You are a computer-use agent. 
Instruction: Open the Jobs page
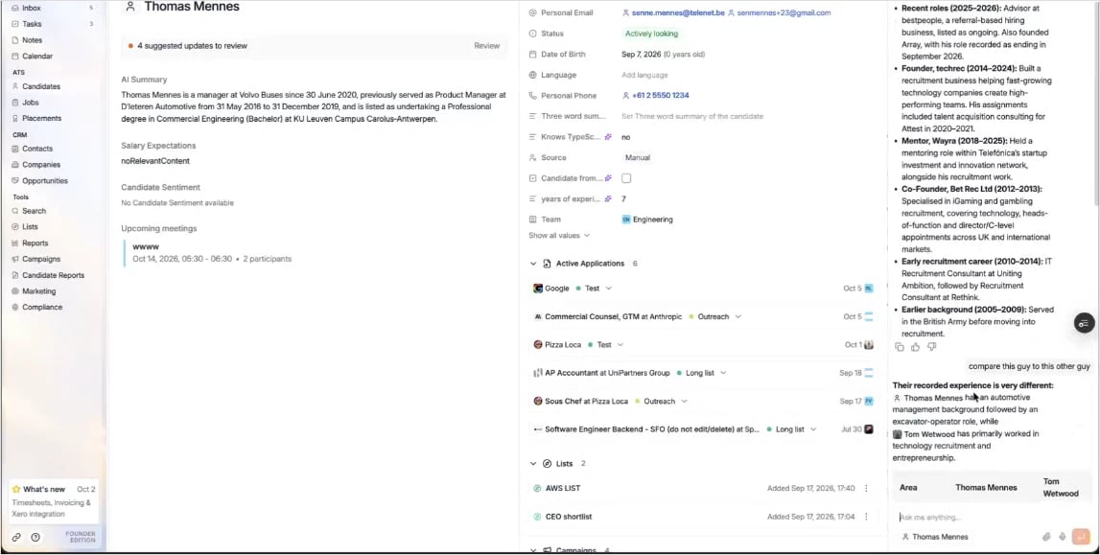pos(30,103)
